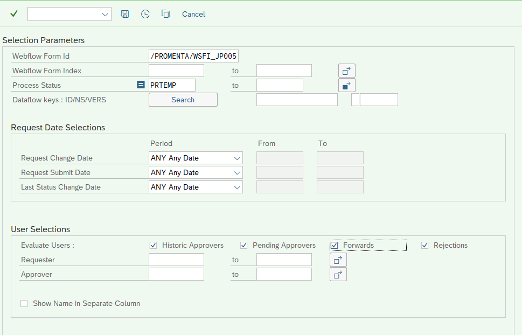Click the Requester to field
The width and height of the screenshot is (522, 335).
tap(284, 260)
